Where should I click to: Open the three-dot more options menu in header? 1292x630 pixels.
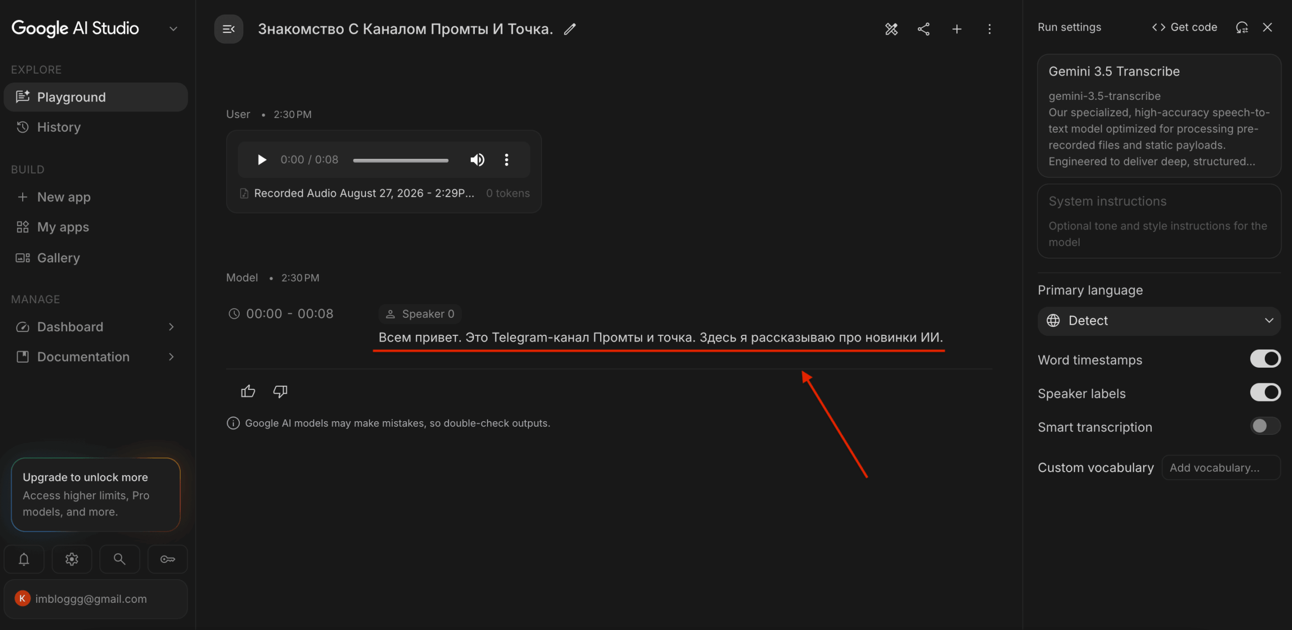pyautogui.click(x=989, y=29)
